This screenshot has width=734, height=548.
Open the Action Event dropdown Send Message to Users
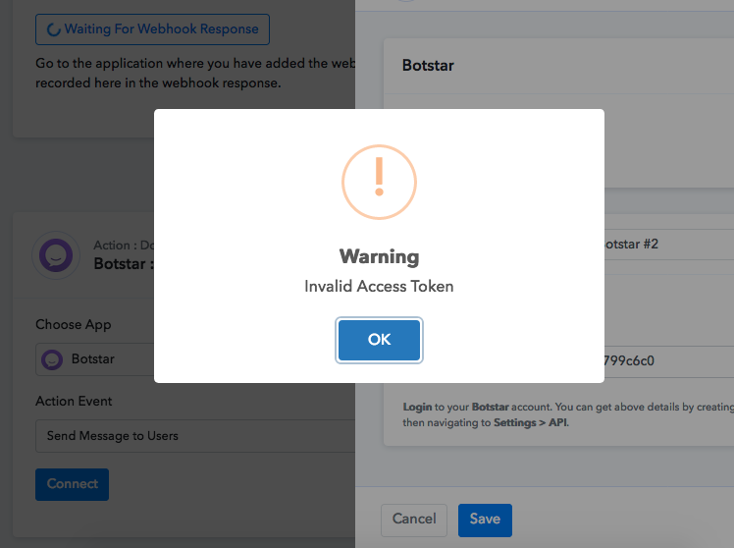point(195,436)
